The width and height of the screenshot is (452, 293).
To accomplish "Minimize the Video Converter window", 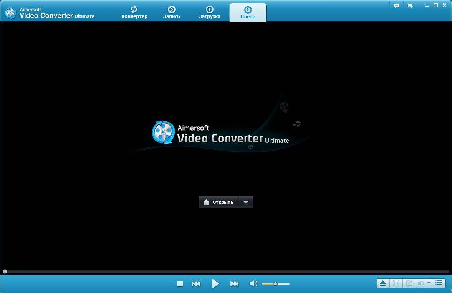I will point(427,5).
